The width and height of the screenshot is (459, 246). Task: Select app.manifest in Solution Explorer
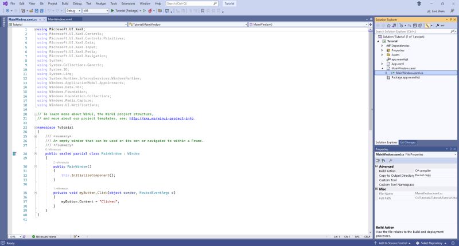pyautogui.click(x=399, y=59)
